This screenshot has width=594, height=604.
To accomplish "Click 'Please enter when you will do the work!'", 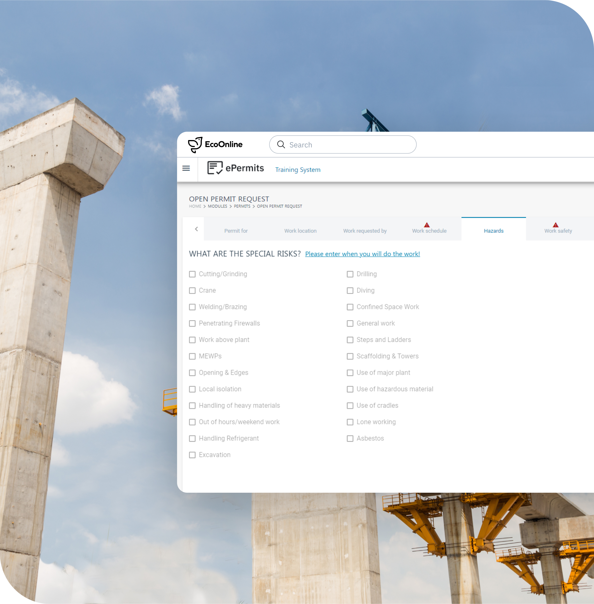I will (362, 254).
